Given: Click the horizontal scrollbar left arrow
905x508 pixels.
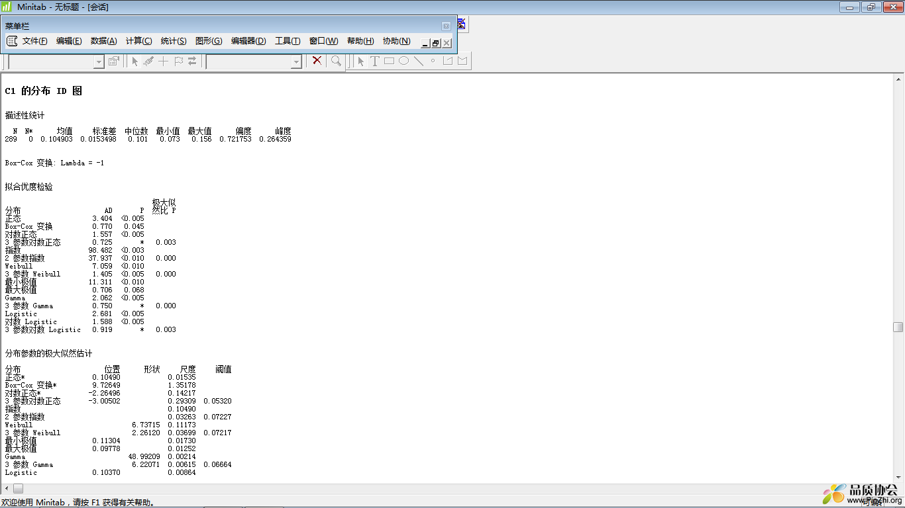Looking at the screenshot, I should tap(6, 488).
